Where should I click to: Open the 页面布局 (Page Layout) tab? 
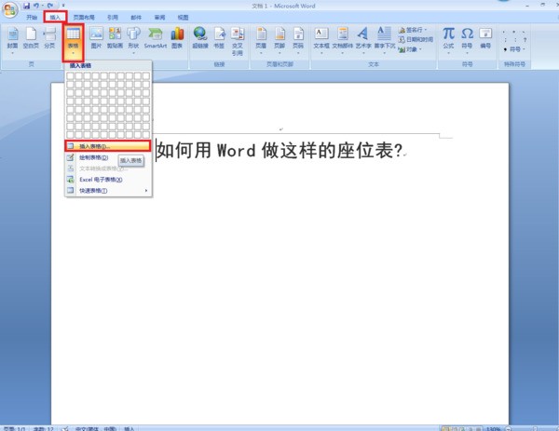(84, 17)
